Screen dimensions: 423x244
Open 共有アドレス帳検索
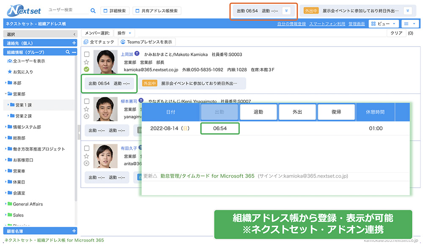pyautogui.click(x=157, y=11)
